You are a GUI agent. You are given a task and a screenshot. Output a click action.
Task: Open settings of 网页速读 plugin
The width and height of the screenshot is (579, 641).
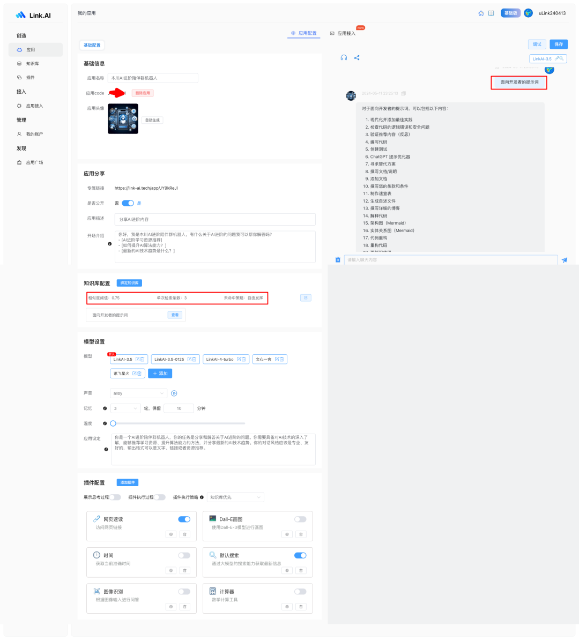coord(171,534)
